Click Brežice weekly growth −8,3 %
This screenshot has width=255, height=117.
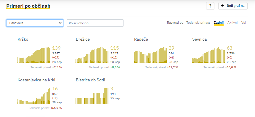pyautogui.click(x=115, y=67)
